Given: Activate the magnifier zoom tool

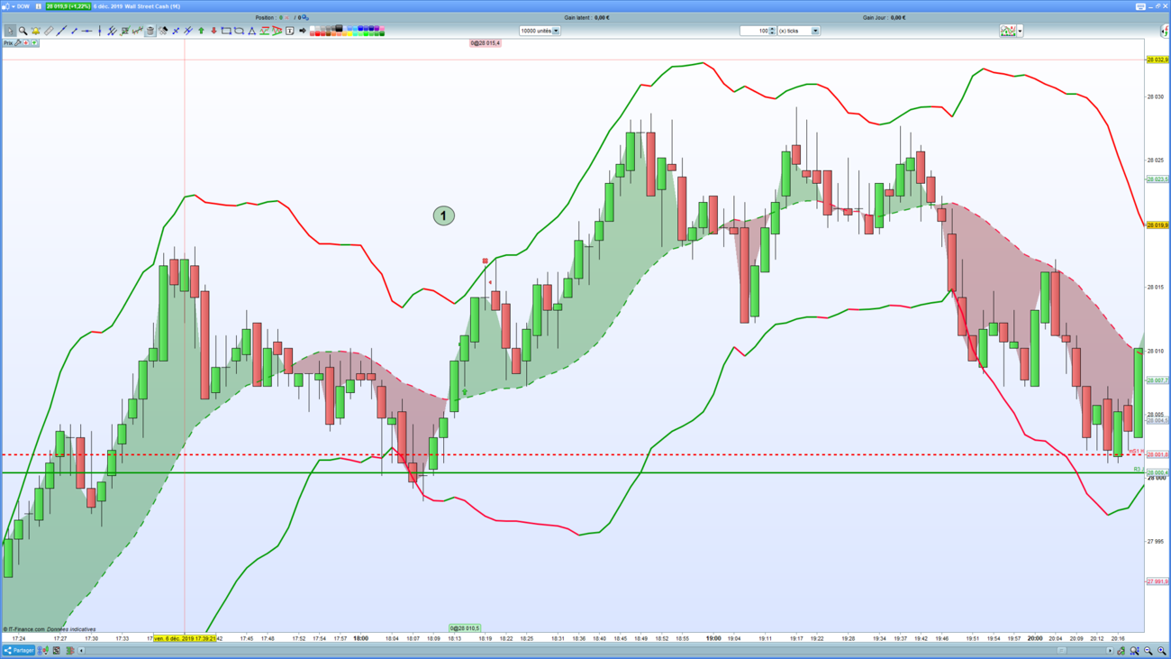Looking at the screenshot, I should point(23,31).
